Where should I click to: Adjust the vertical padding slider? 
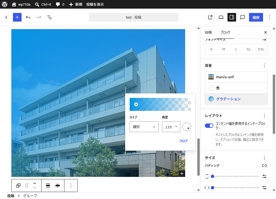[235, 176]
